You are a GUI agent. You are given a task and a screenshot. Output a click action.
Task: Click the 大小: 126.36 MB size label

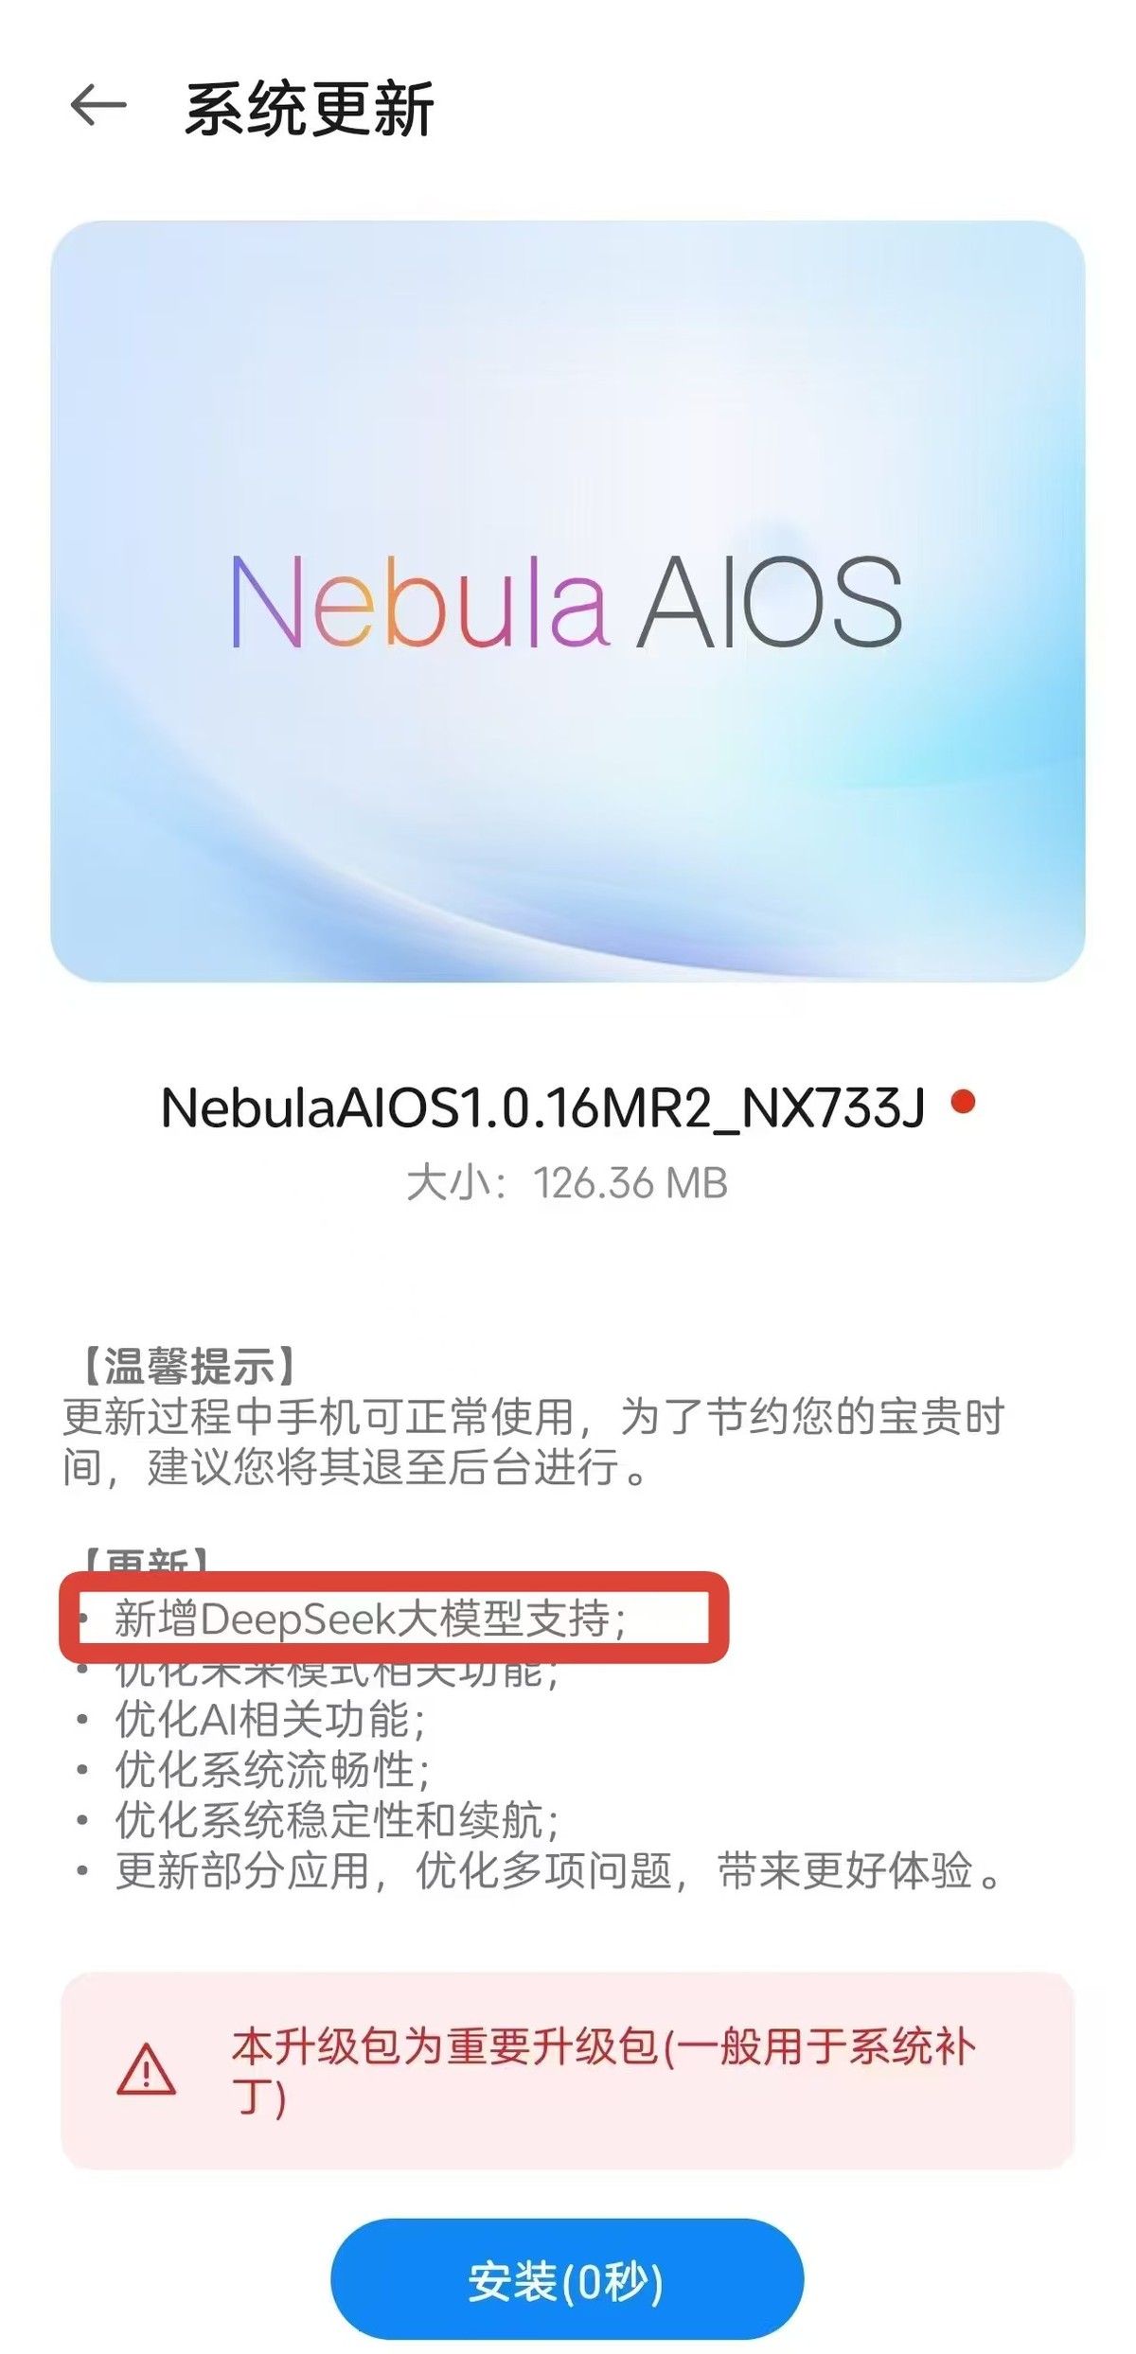coord(567,1183)
